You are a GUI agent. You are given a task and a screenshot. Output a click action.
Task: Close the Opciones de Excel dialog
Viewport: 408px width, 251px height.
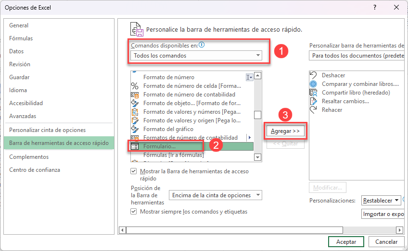tap(396, 7)
